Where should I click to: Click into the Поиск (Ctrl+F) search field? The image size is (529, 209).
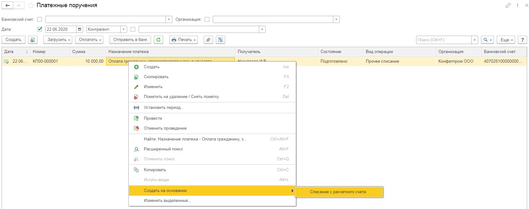coord(444,40)
